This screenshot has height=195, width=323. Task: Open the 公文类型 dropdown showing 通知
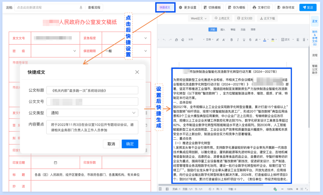point(92,112)
